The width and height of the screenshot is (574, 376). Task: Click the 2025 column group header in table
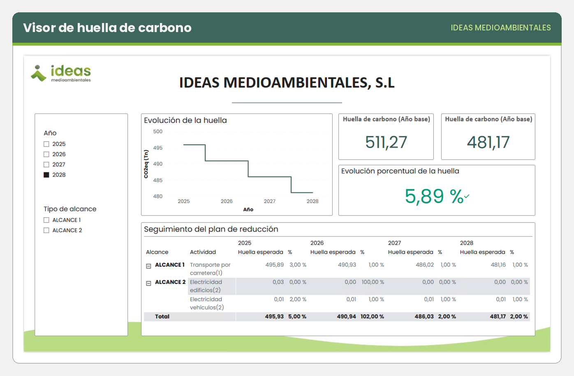[245, 243]
